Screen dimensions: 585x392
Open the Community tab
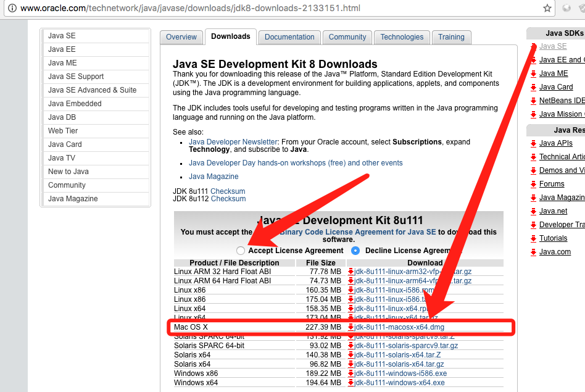coord(347,37)
